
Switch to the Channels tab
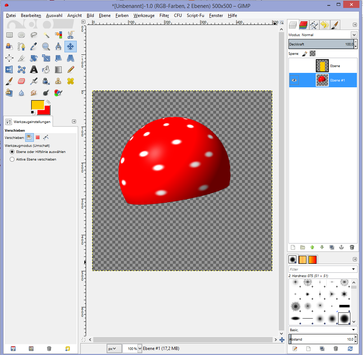pos(303,25)
